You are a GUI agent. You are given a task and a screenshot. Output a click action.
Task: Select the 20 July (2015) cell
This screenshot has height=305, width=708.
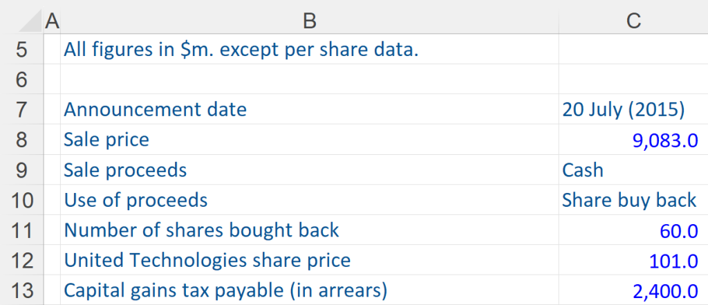click(x=623, y=109)
